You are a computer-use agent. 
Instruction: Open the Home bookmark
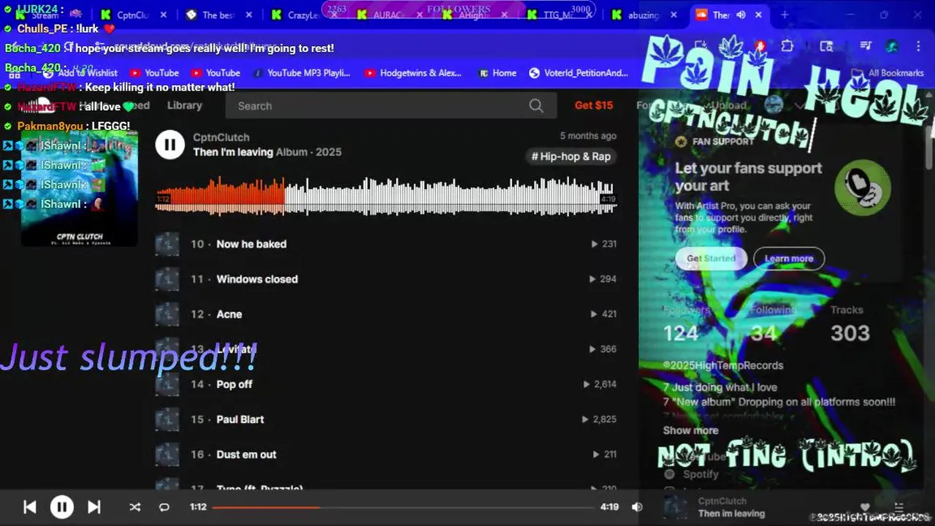click(x=497, y=73)
